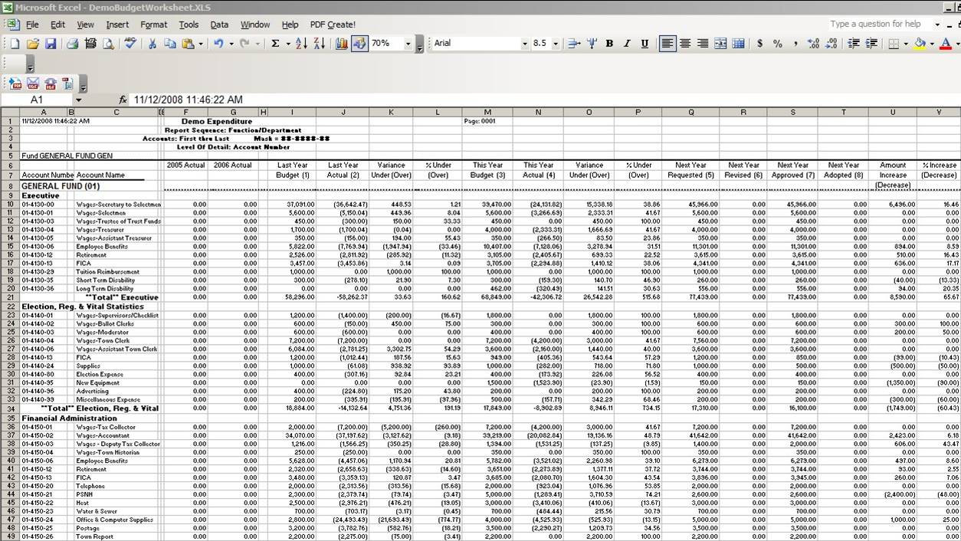The image size is (961, 541).
Task: Expand the Name Box dropdown arrow
Action: pyautogui.click(x=78, y=100)
